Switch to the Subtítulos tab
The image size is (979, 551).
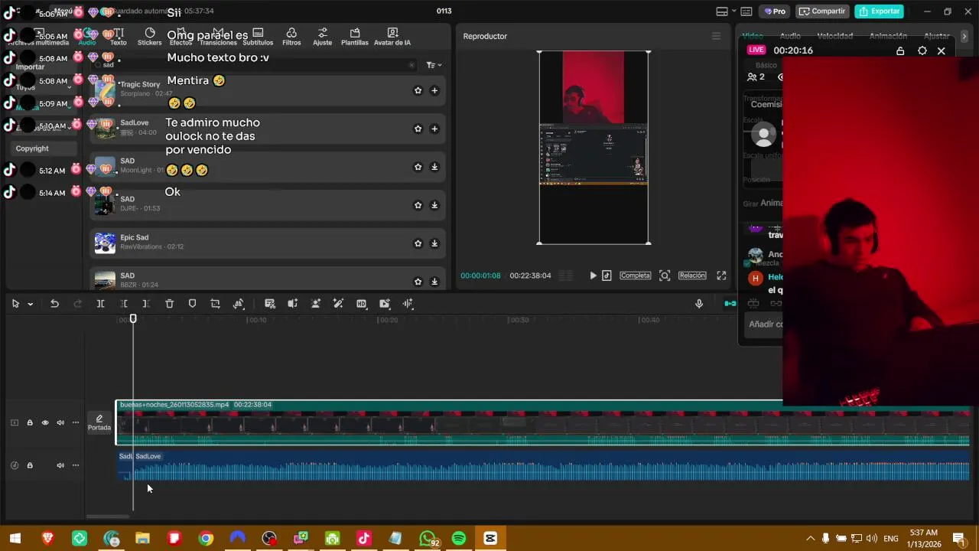258,37
